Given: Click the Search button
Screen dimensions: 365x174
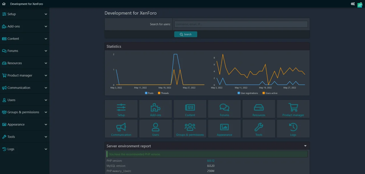Looking at the screenshot, I should [186, 34].
